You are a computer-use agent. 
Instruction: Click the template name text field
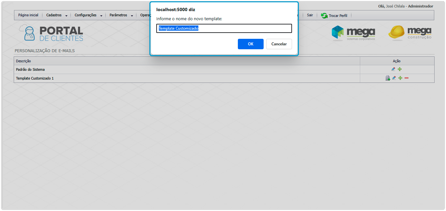click(224, 28)
